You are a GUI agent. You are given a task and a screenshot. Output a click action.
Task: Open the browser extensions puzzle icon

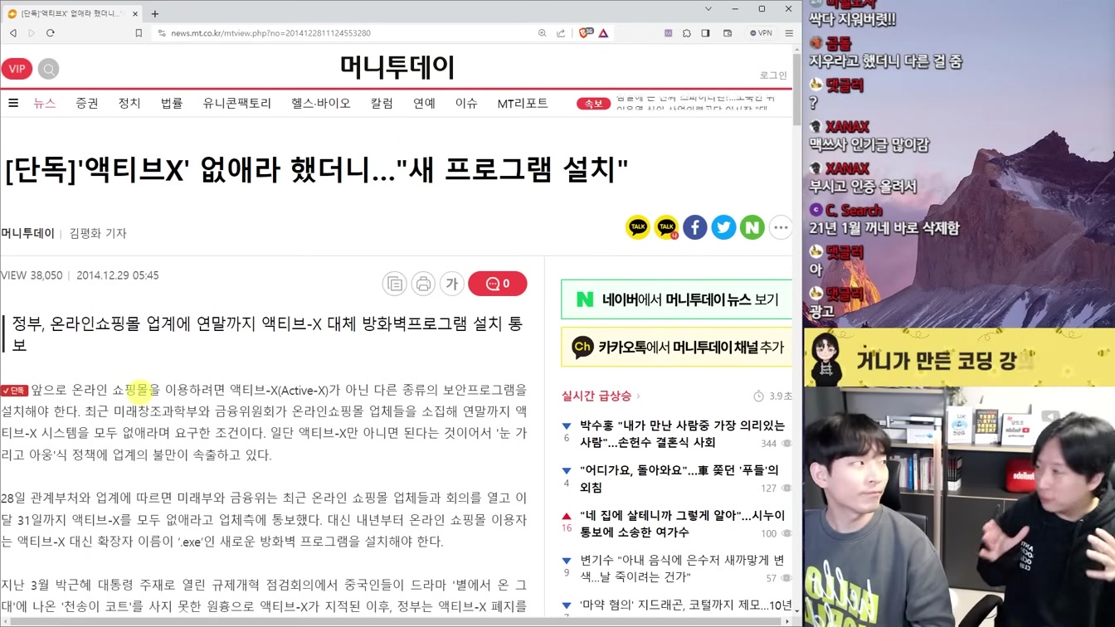[687, 33]
